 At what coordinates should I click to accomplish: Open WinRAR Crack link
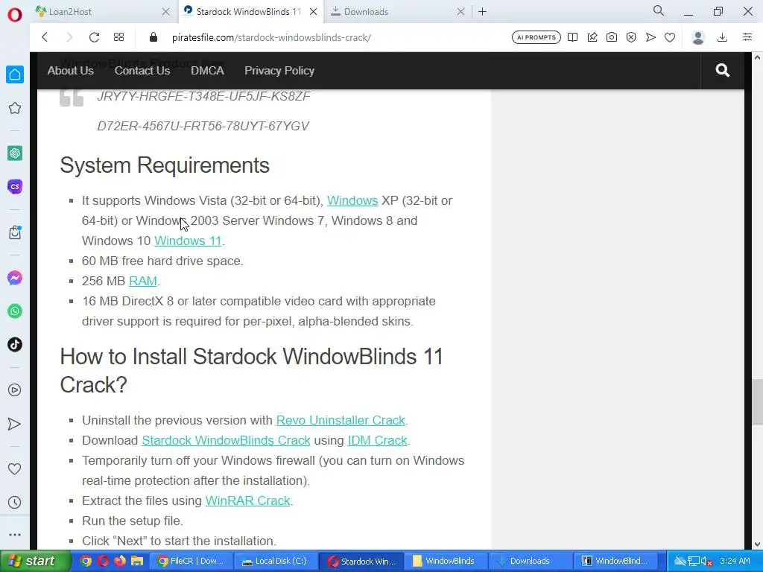[247, 500]
